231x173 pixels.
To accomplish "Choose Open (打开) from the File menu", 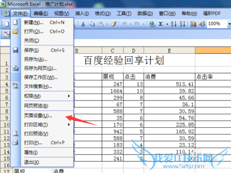I will [42, 31].
